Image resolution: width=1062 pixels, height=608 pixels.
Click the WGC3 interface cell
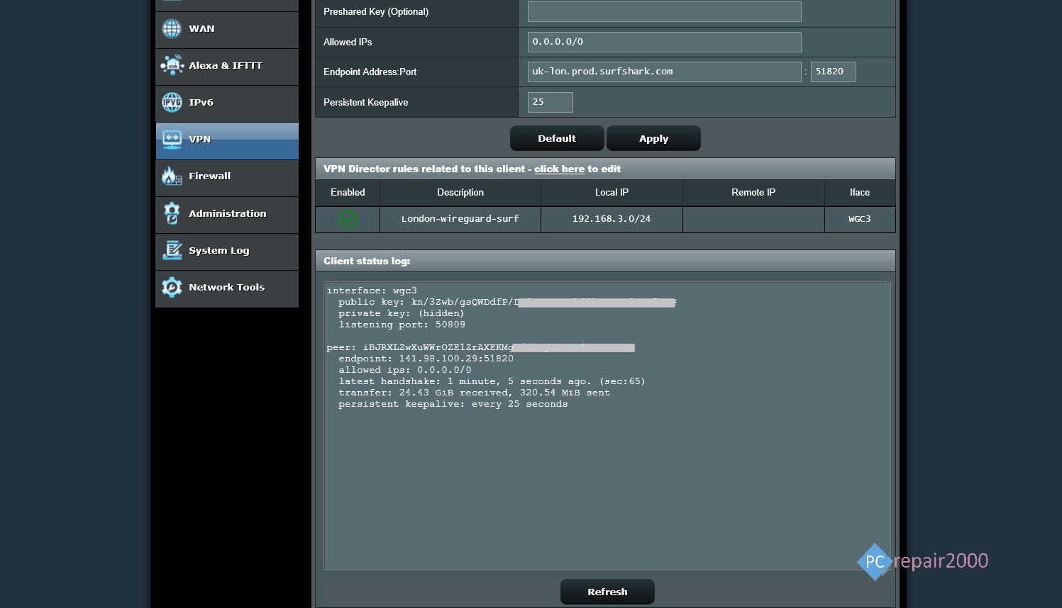coord(860,219)
